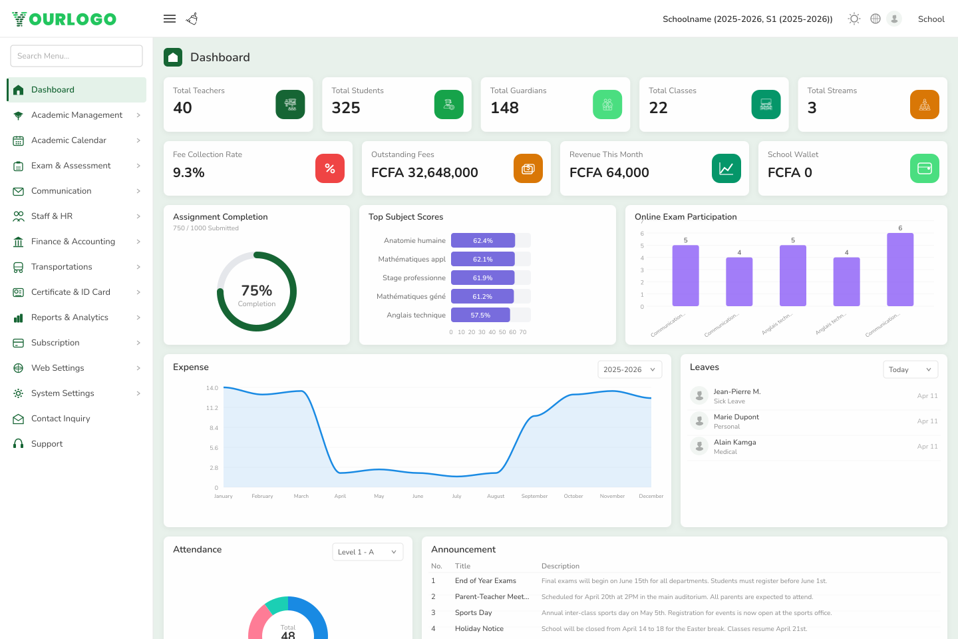Image resolution: width=958 pixels, height=639 pixels.
Task: Click the Transportations bus icon
Action: [19, 267]
